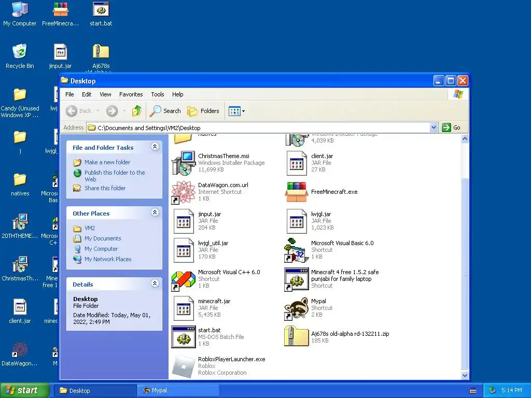The image size is (531, 398).
Task: Select the DataWagon desktop shortcut
Action: (x=20, y=354)
